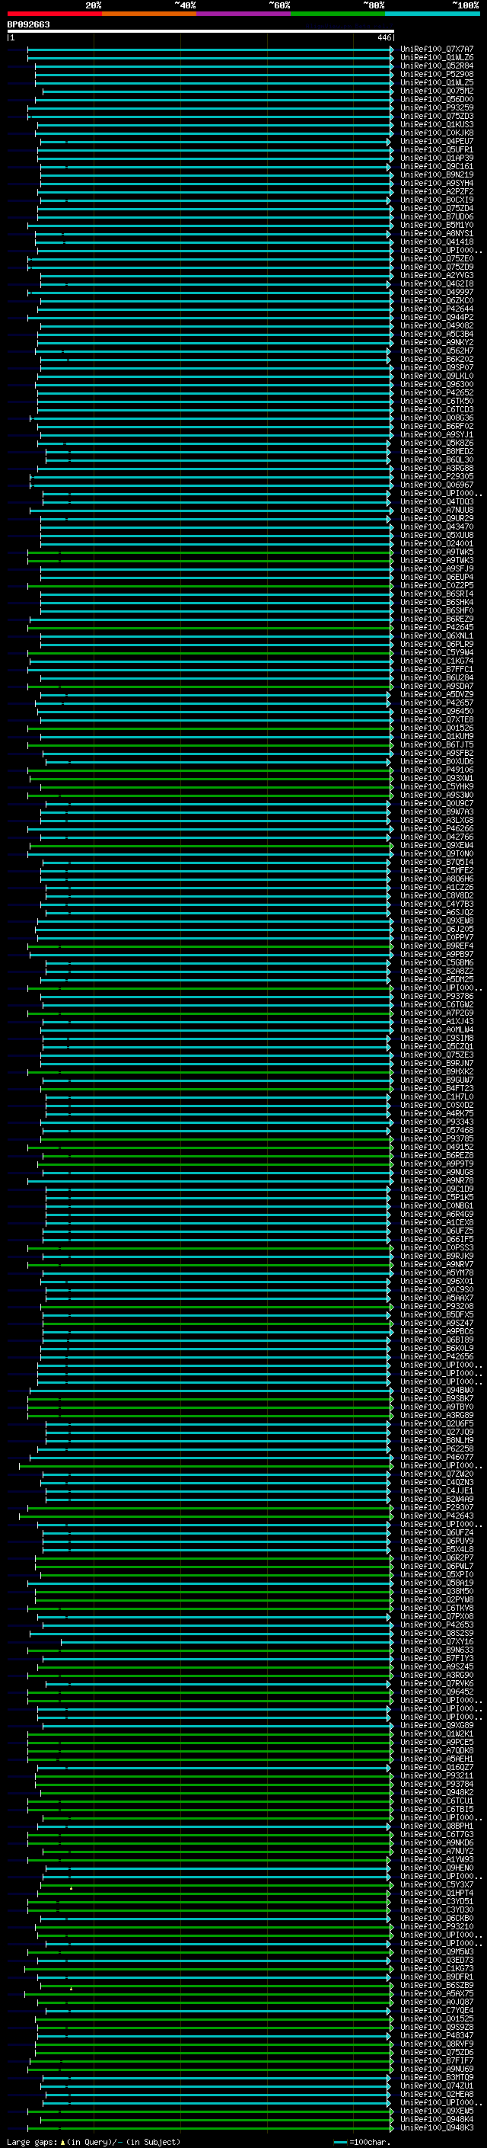487x2148 pixels.
Task: Click the BP092663 query name label
Action: coord(28,24)
